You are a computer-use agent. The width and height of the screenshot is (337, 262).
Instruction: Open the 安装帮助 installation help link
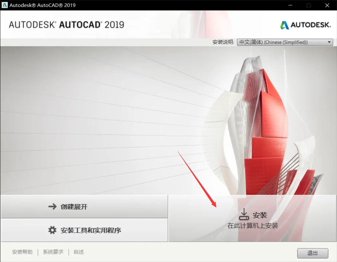[22, 252]
